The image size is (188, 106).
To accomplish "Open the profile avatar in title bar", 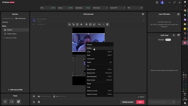I will [162, 2].
